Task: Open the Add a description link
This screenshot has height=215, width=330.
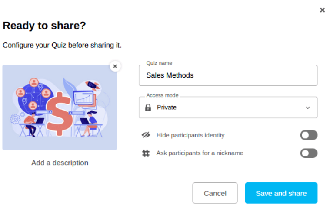Action: click(x=60, y=163)
